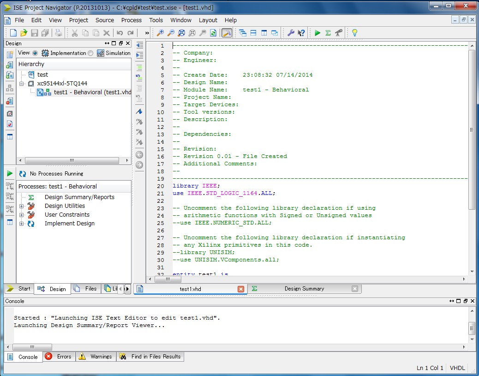Close the test1.vhd editor tab
The height and width of the screenshot is (376, 479).
click(x=241, y=289)
